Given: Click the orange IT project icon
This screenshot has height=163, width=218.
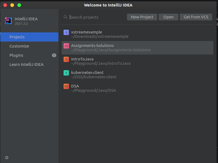Looking at the screenshot, I should coord(66,59).
